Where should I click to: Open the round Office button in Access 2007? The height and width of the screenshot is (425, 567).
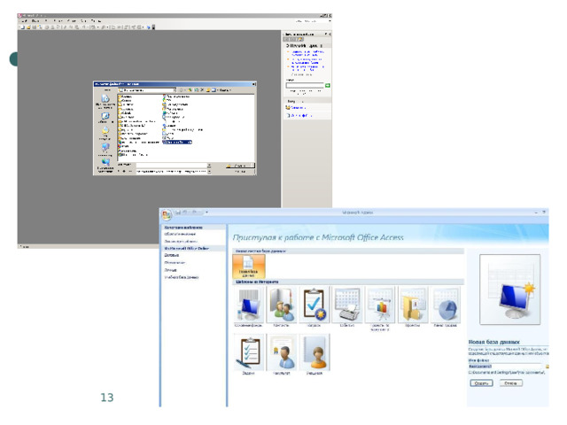point(167,214)
